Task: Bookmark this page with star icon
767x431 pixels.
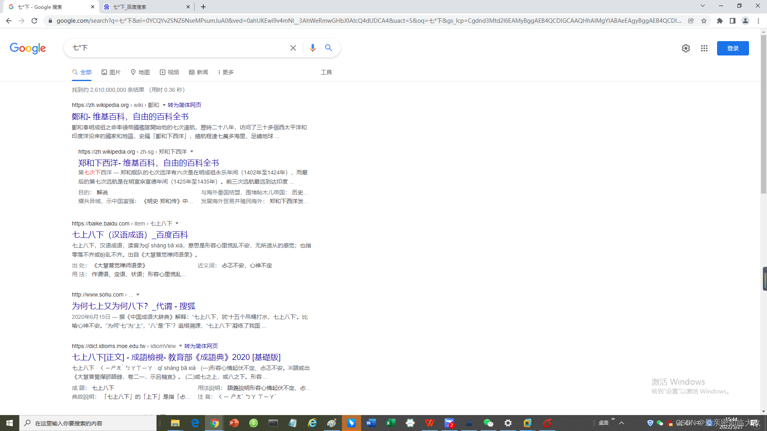Action: click(x=704, y=21)
